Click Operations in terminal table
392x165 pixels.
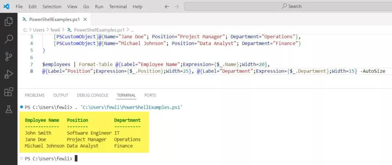[127, 139]
